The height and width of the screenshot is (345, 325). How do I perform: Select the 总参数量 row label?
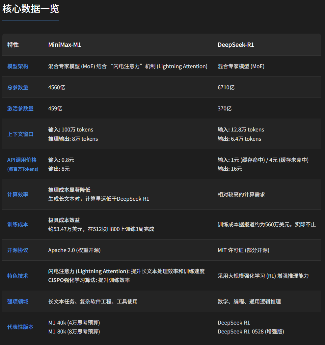pos(17,87)
